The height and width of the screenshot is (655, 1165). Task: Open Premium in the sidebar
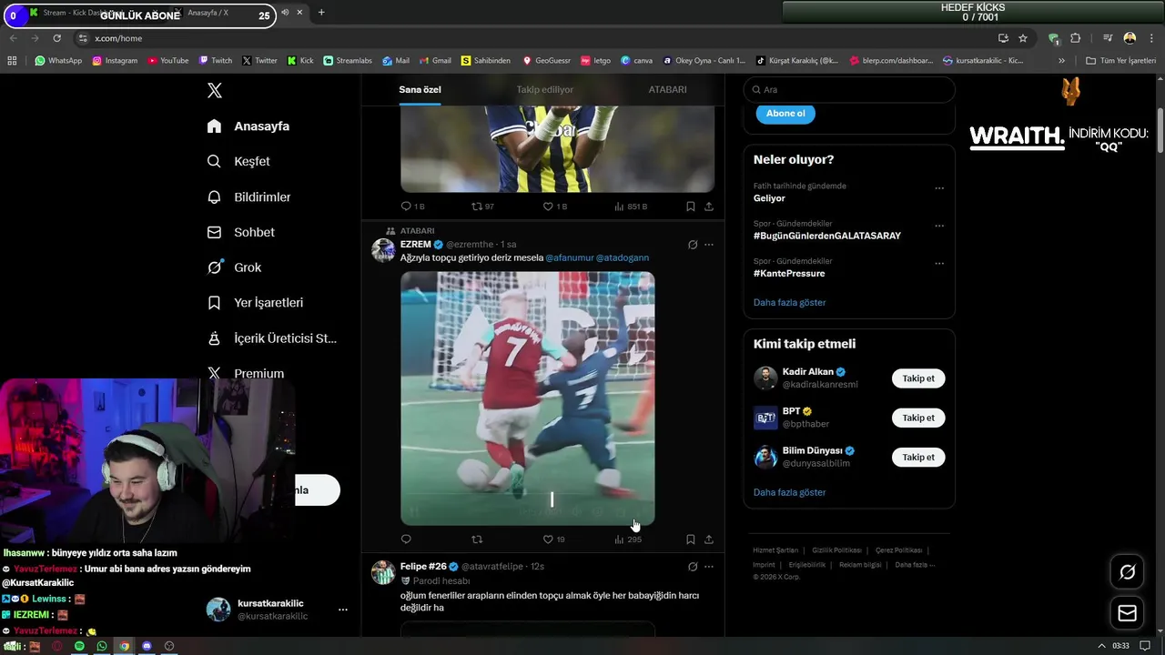(245, 373)
